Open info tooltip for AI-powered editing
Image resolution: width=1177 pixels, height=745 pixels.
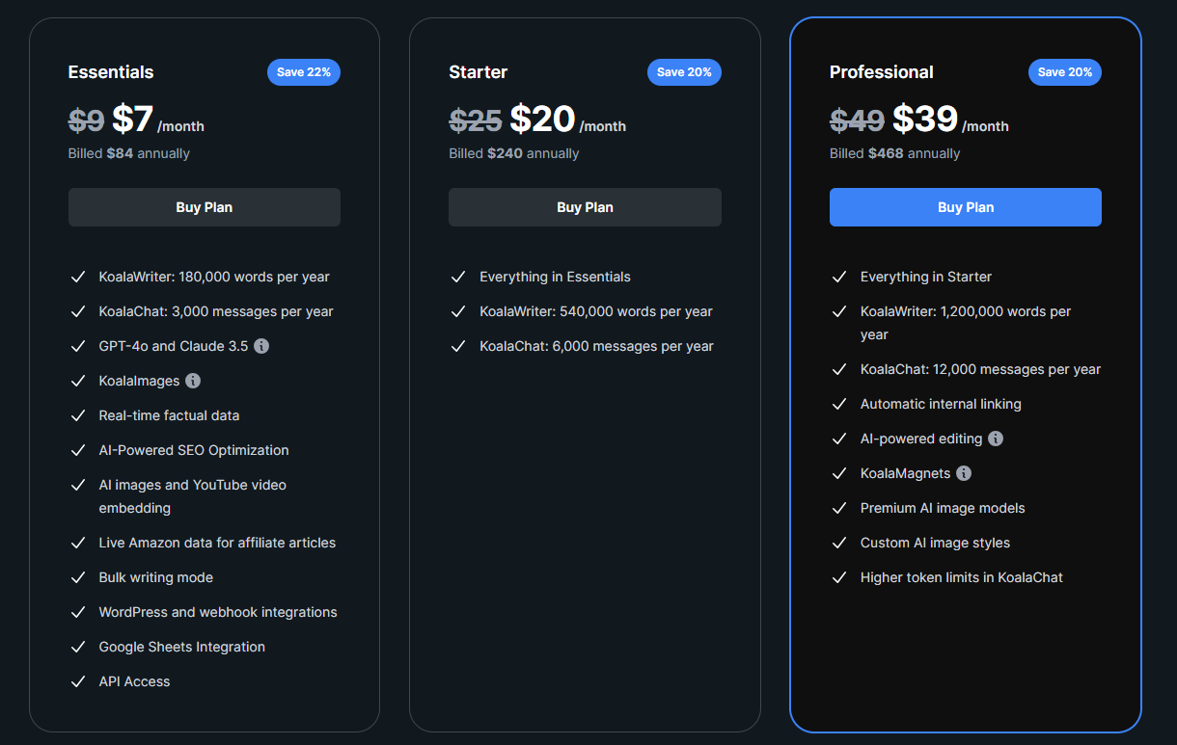tap(996, 439)
